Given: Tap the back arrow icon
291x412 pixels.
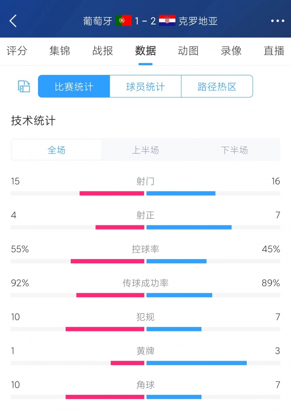Looking at the screenshot, I should [13, 21].
